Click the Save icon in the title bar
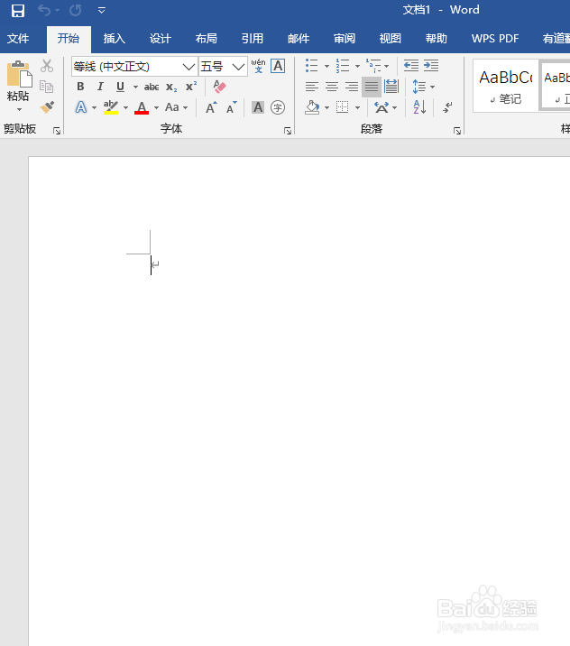Viewport: 570px width, 646px height. pyautogui.click(x=18, y=10)
